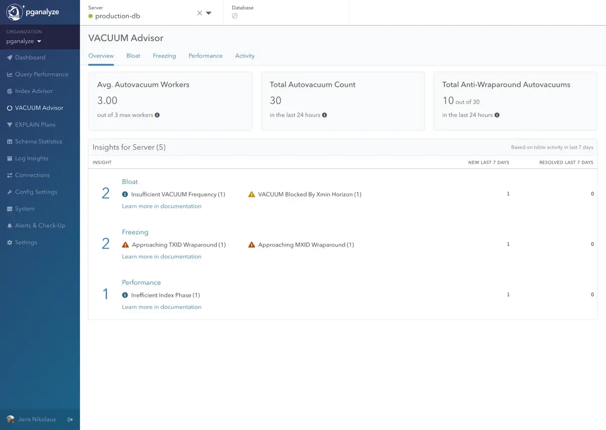Viewport: 606px width, 430px height.
Task: Open the Performance tab
Action: pyautogui.click(x=206, y=56)
